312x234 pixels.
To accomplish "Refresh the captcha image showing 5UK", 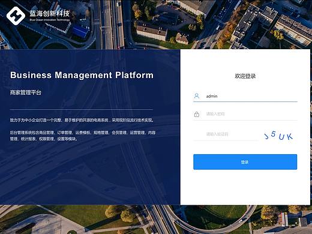I will [x=278, y=135].
